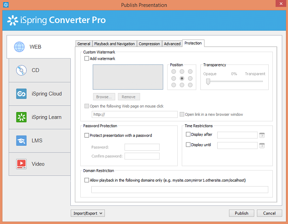Switch to the Compression tab

(149, 44)
